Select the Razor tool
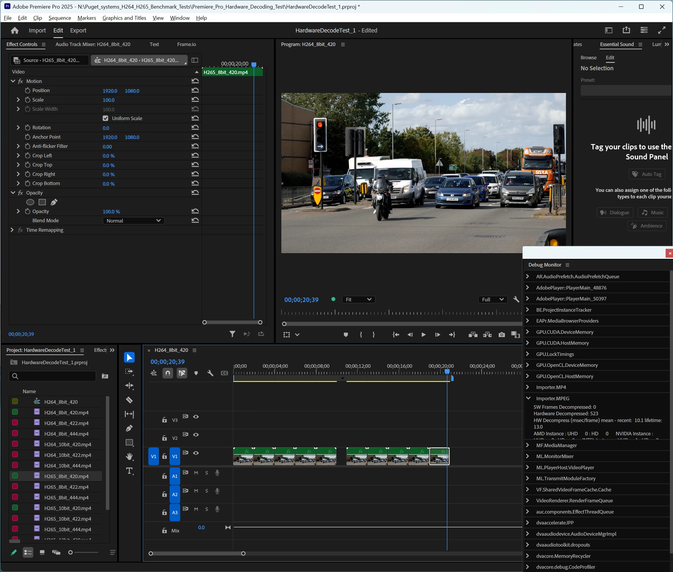 [129, 400]
